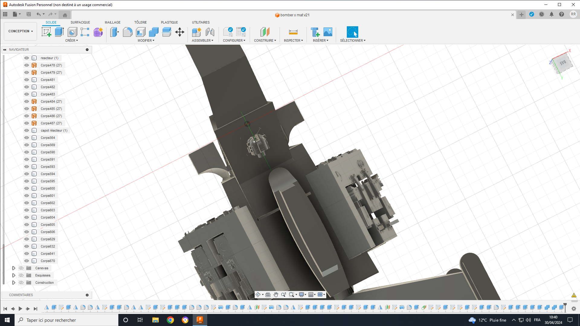The image size is (580, 326).
Task: Switch to the TÔLERIE tab
Action: click(x=140, y=22)
